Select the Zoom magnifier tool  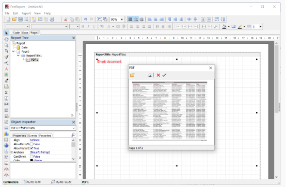[6, 45]
